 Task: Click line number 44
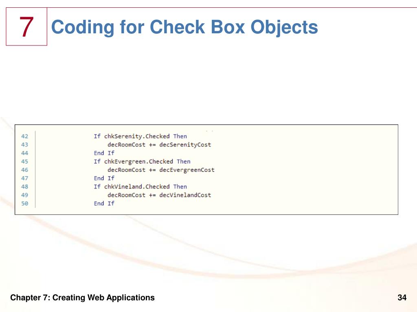click(24, 153)
